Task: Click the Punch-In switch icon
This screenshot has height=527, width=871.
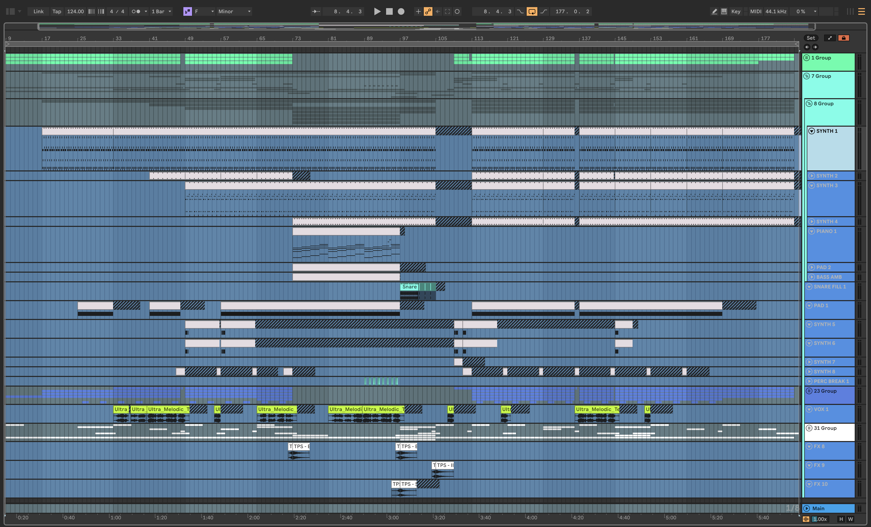Action: tap(520, 11)
